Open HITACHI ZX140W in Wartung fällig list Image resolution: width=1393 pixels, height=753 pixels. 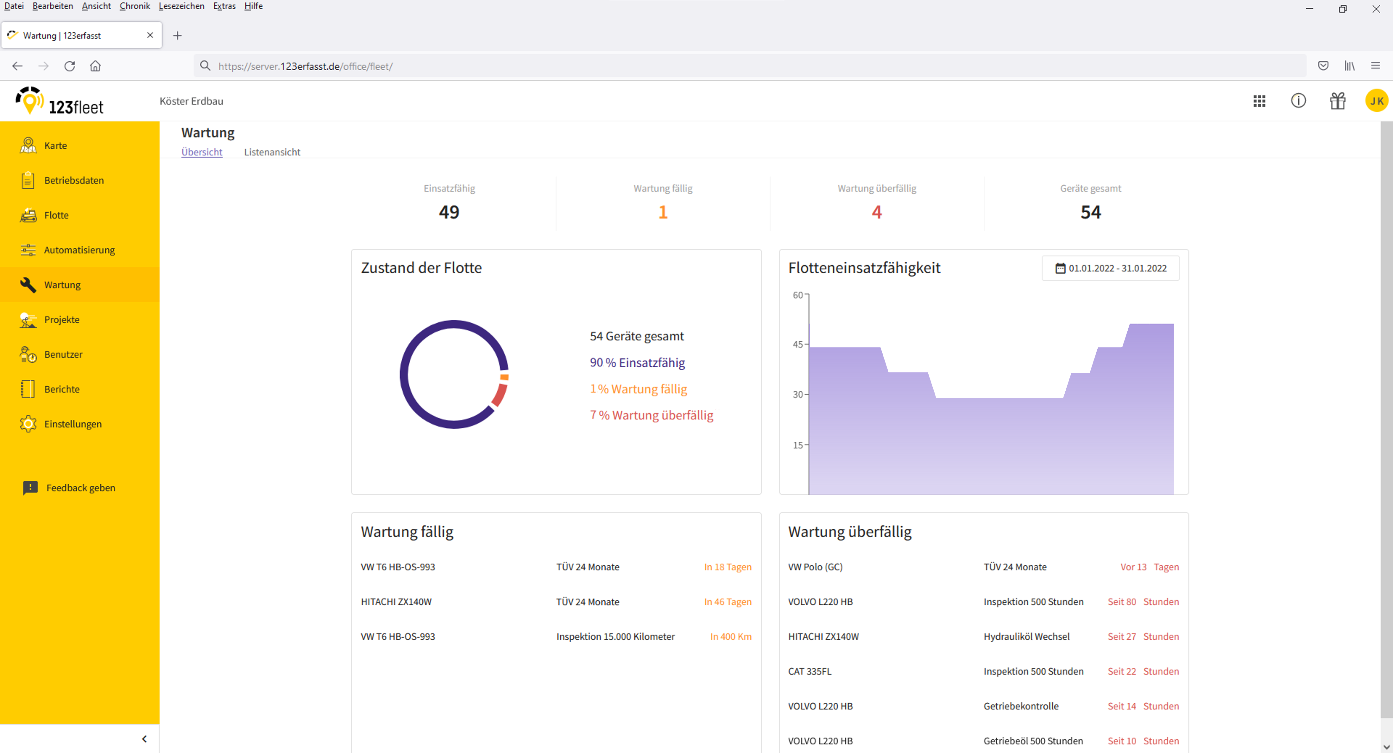pos(396,602)
